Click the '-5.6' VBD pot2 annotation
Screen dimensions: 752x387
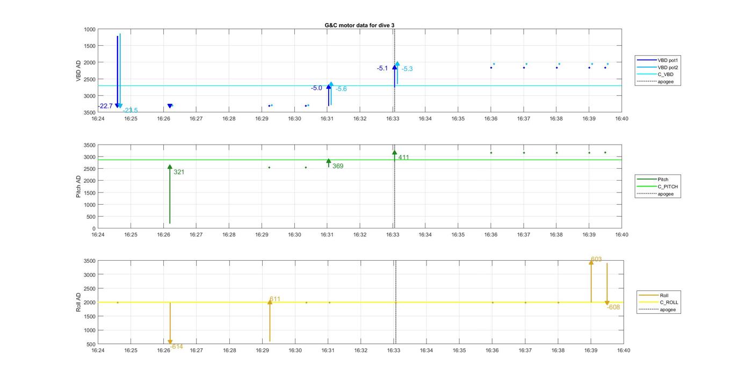pos(341,89)
